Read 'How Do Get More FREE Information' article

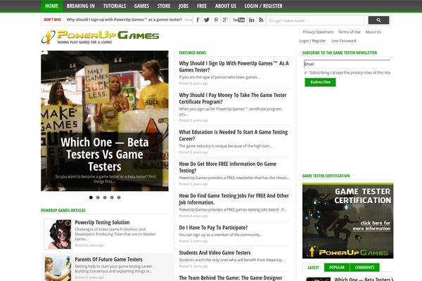[228, 167]
